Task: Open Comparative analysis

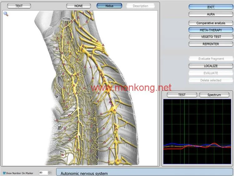Action: [x=211, y=23]
